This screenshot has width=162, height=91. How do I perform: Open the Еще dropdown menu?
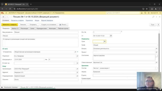click(x=153, y=25)
